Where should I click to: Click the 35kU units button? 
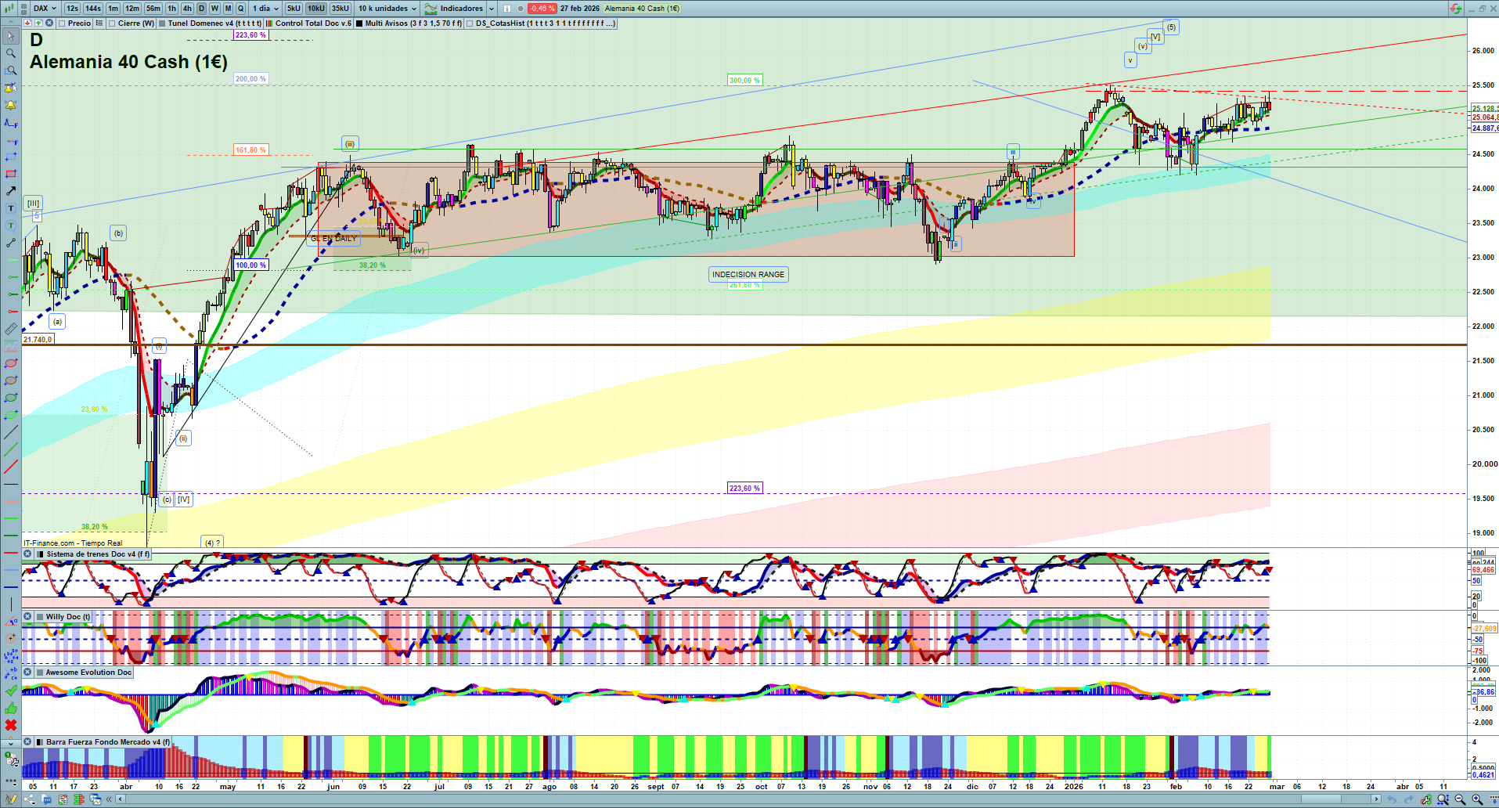(x=341, y=9)
